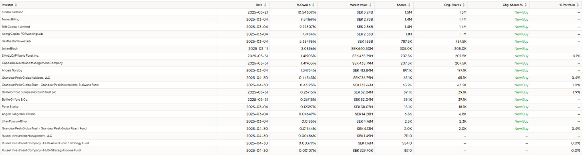This screenshot has height=155, width=583.
Task: Select SEK 413.84M for Anders Nordby
Action: [x=363, y=70]
